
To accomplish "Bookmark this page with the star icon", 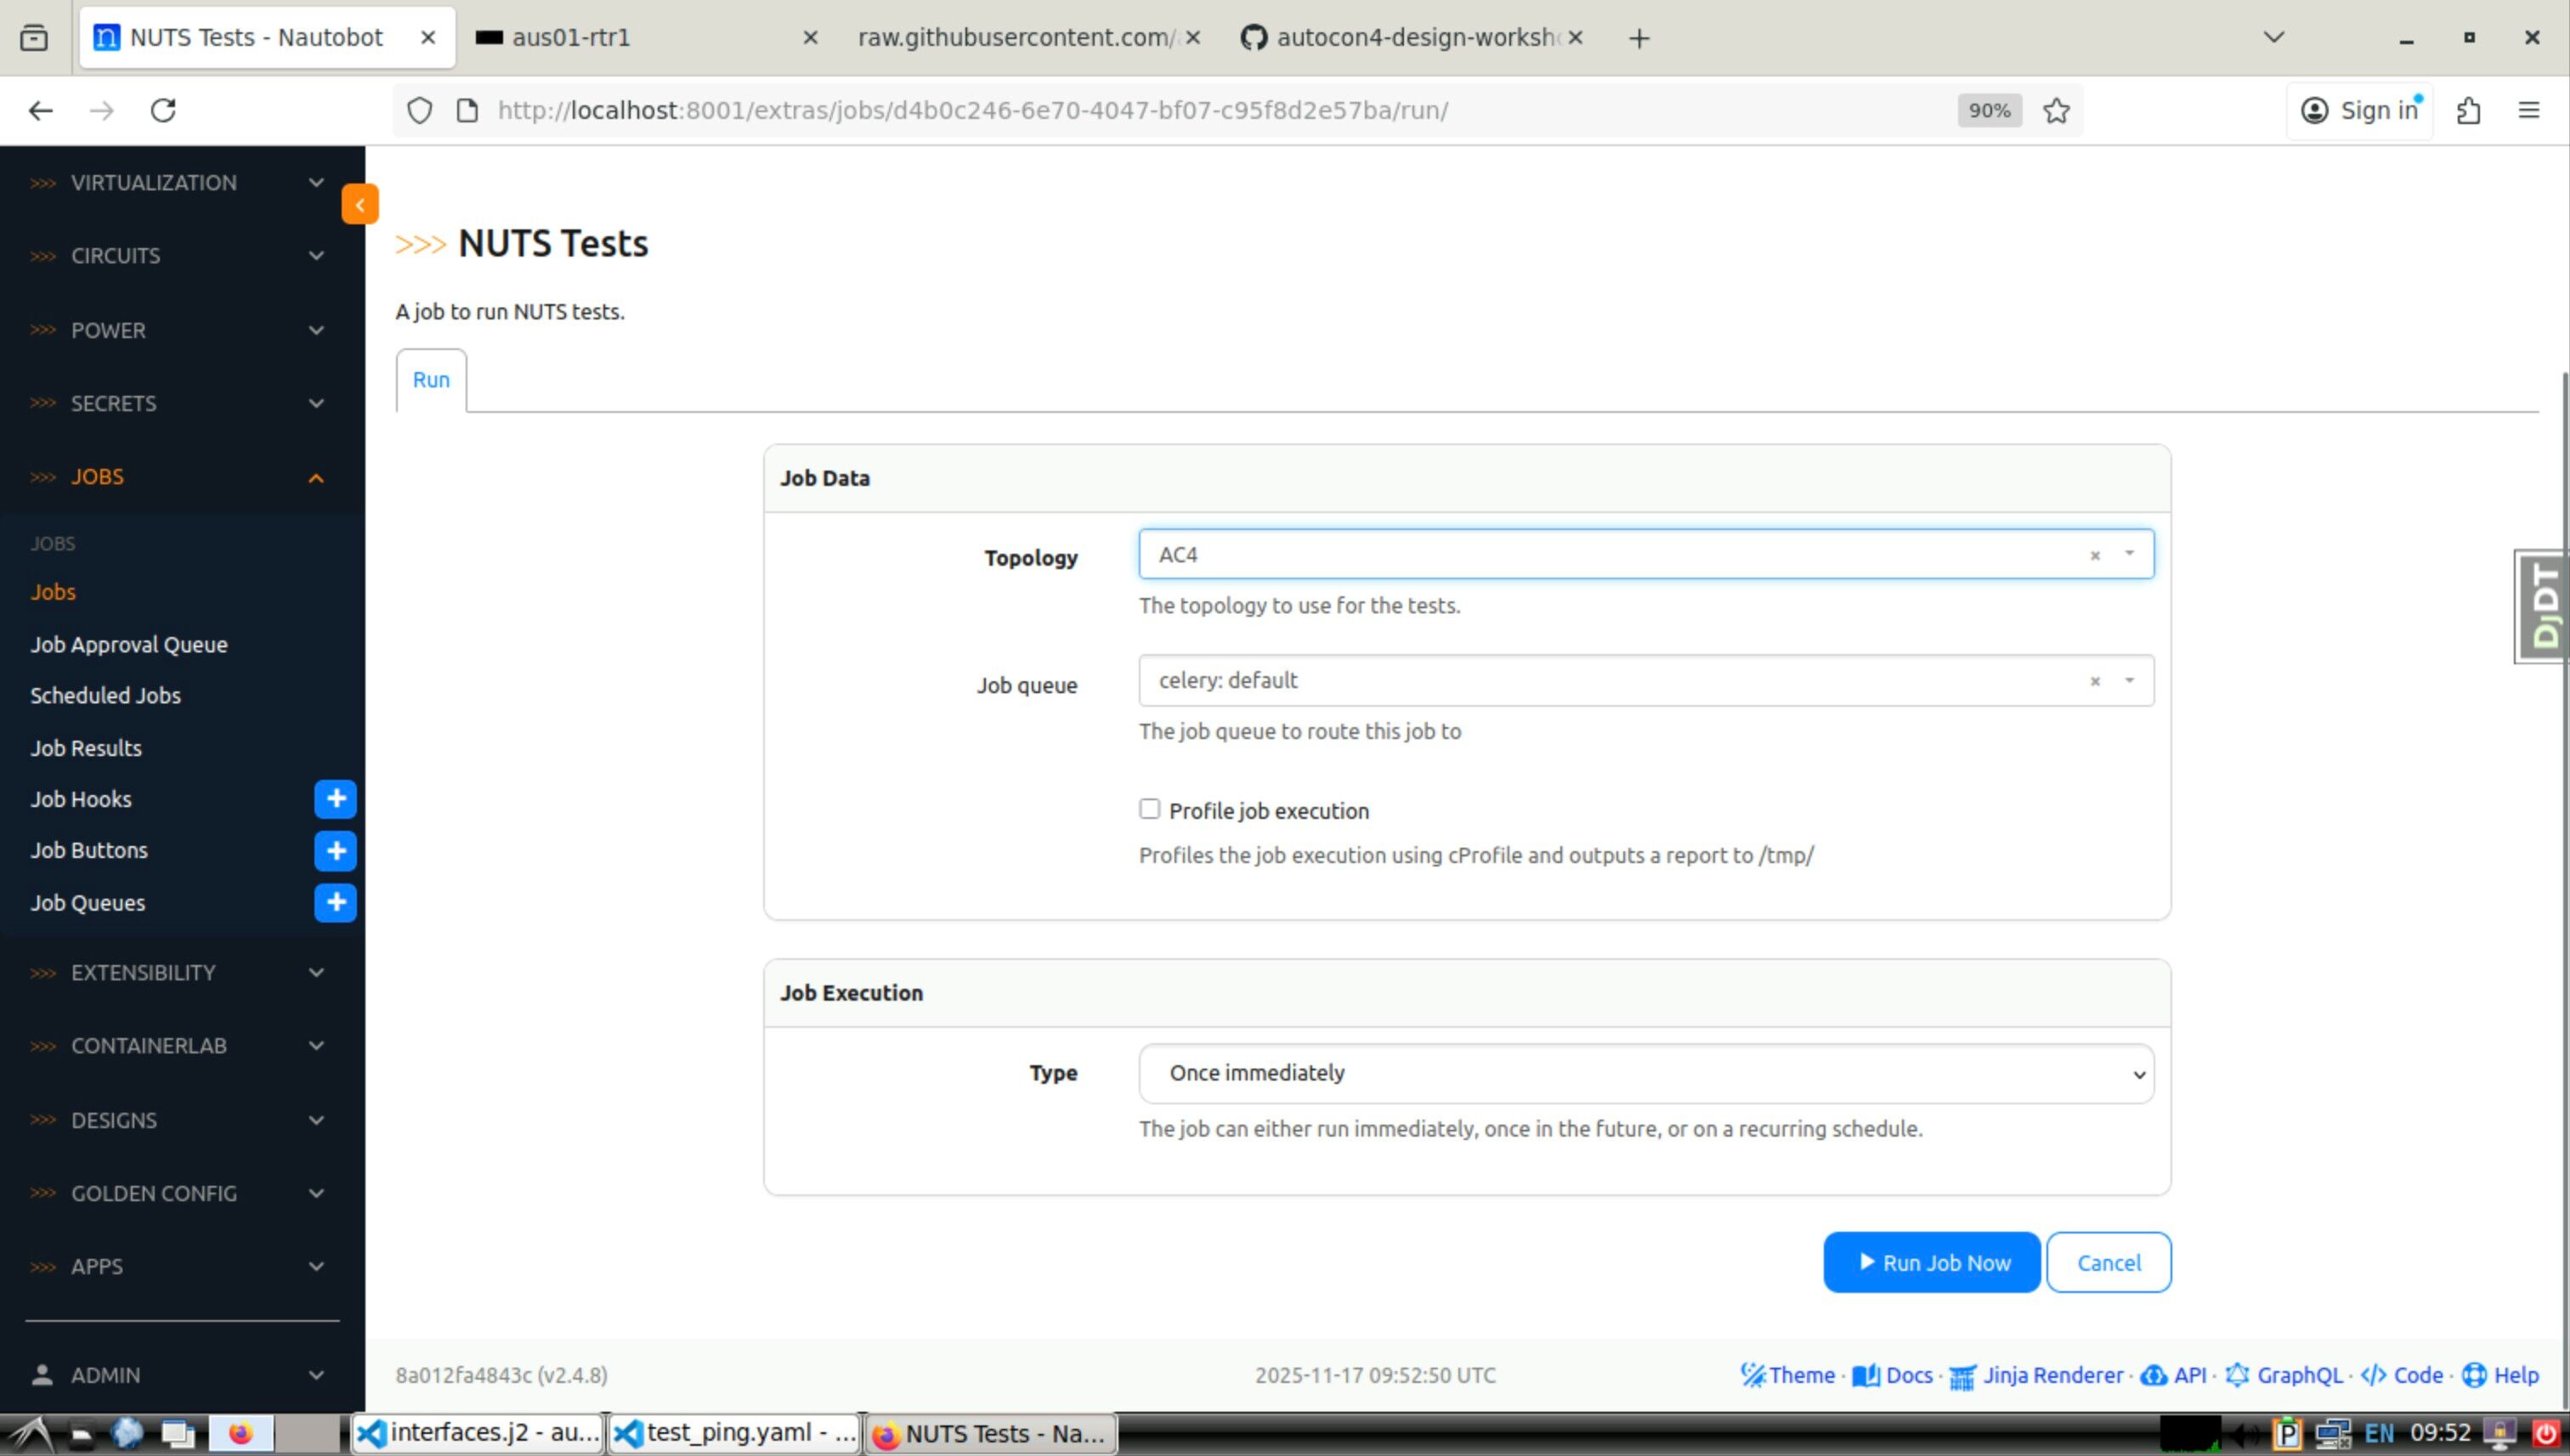I will click(x=2056, y=110).
